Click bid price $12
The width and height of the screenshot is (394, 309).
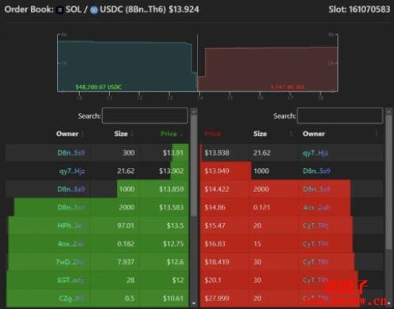click(x=178, y=280)
